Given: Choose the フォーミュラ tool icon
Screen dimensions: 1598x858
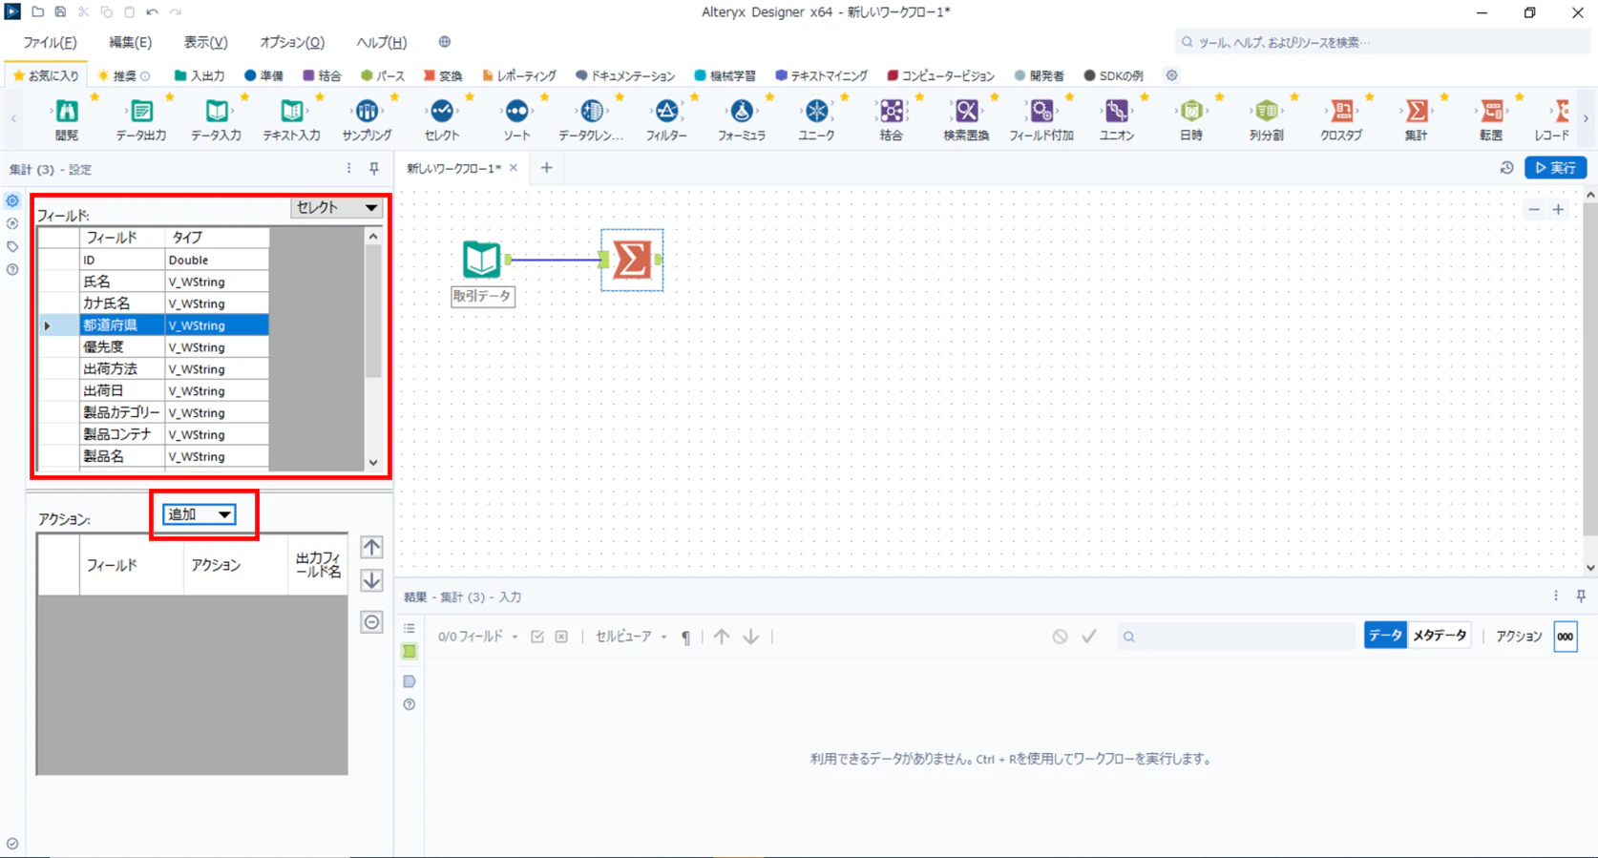Looking at the screenshot, I should point(742,113).
